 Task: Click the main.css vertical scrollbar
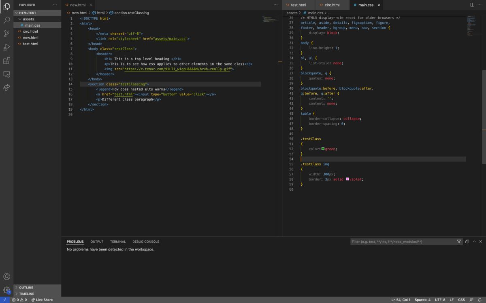484,117
